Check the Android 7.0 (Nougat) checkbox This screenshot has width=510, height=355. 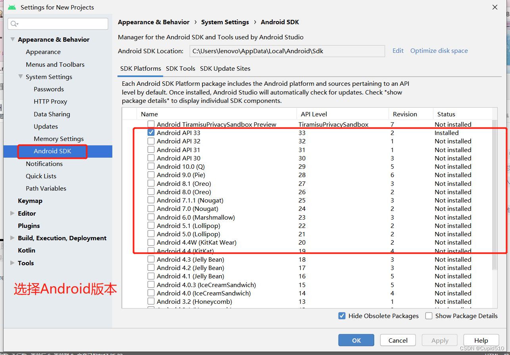tap(151, 208)
